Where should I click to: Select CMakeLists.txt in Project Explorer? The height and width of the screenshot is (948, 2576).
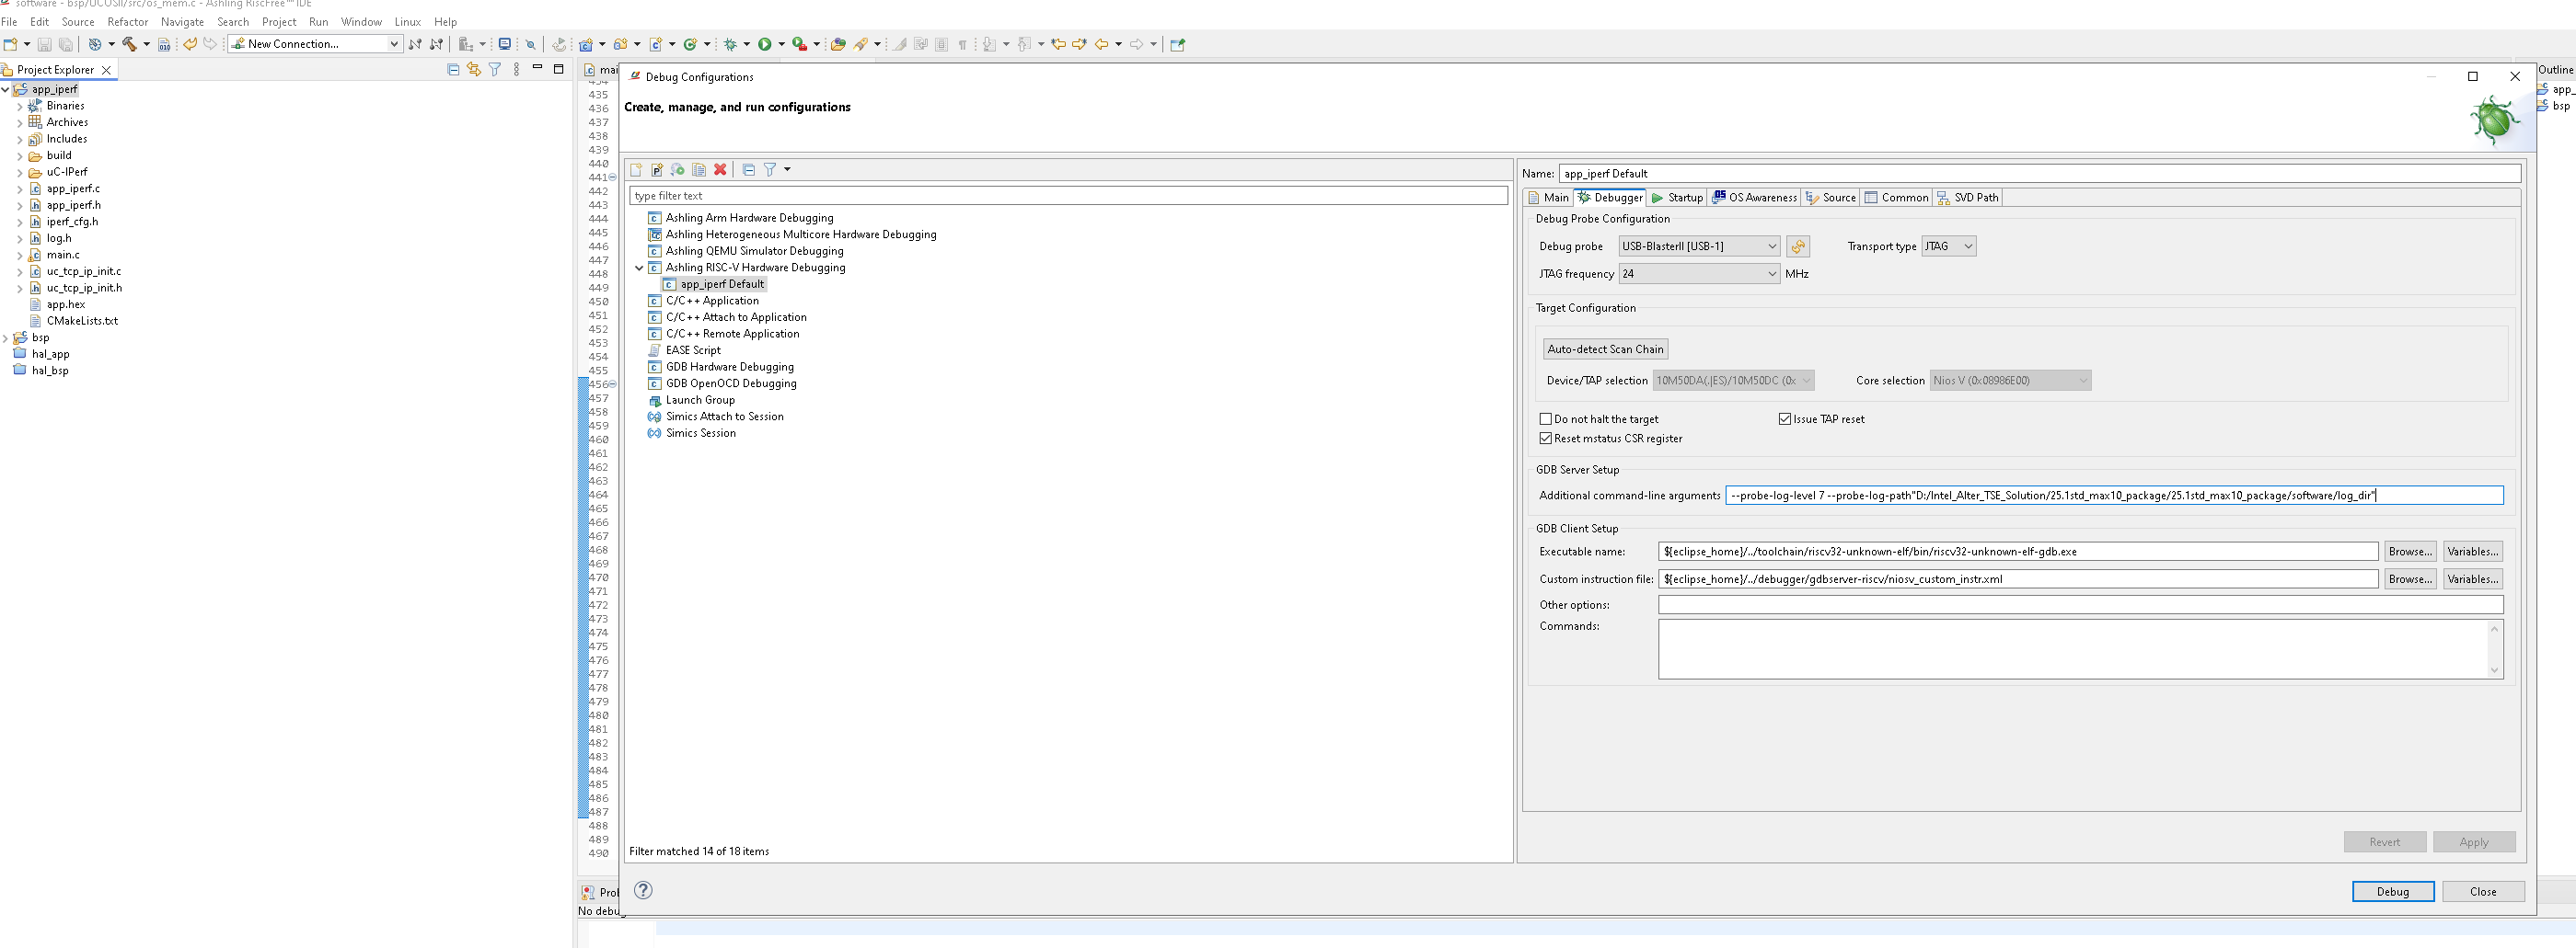click(x=82, y=321)
